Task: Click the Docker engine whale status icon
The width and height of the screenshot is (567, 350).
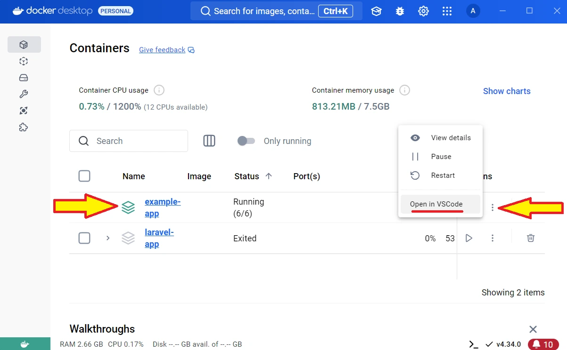Action: coord(25,344)
